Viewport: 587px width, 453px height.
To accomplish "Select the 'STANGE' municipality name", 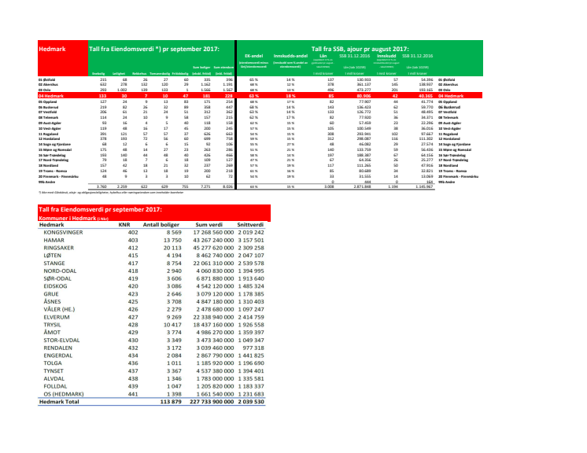I will click(x=54, y=263).
